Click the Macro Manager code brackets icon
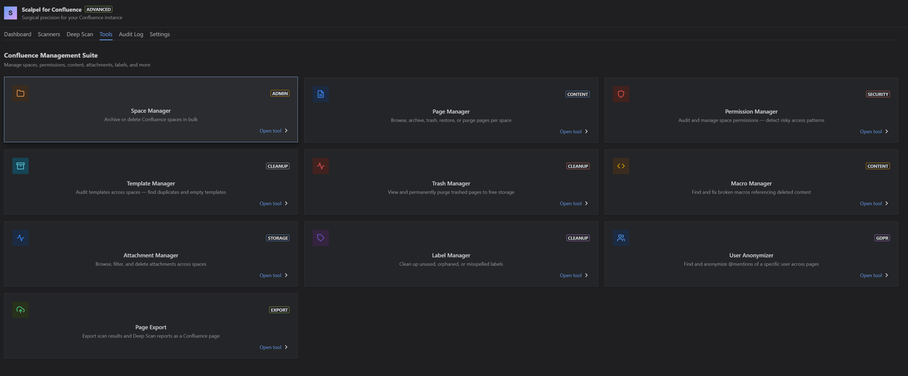 (621, 166)
